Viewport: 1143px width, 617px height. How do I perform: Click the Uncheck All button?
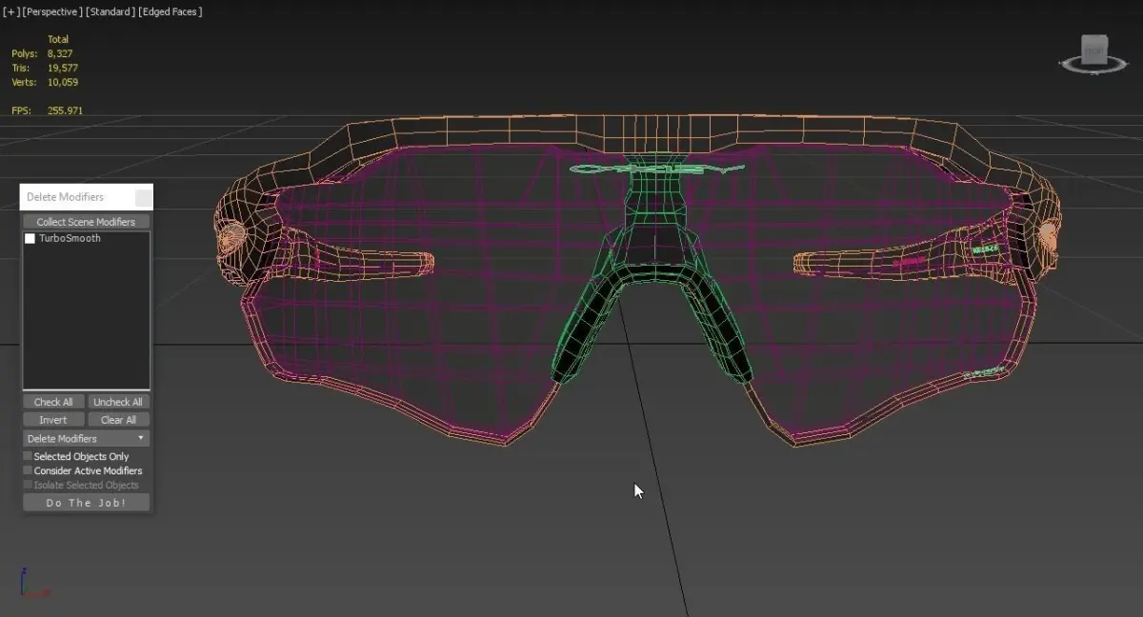[118, 402]
